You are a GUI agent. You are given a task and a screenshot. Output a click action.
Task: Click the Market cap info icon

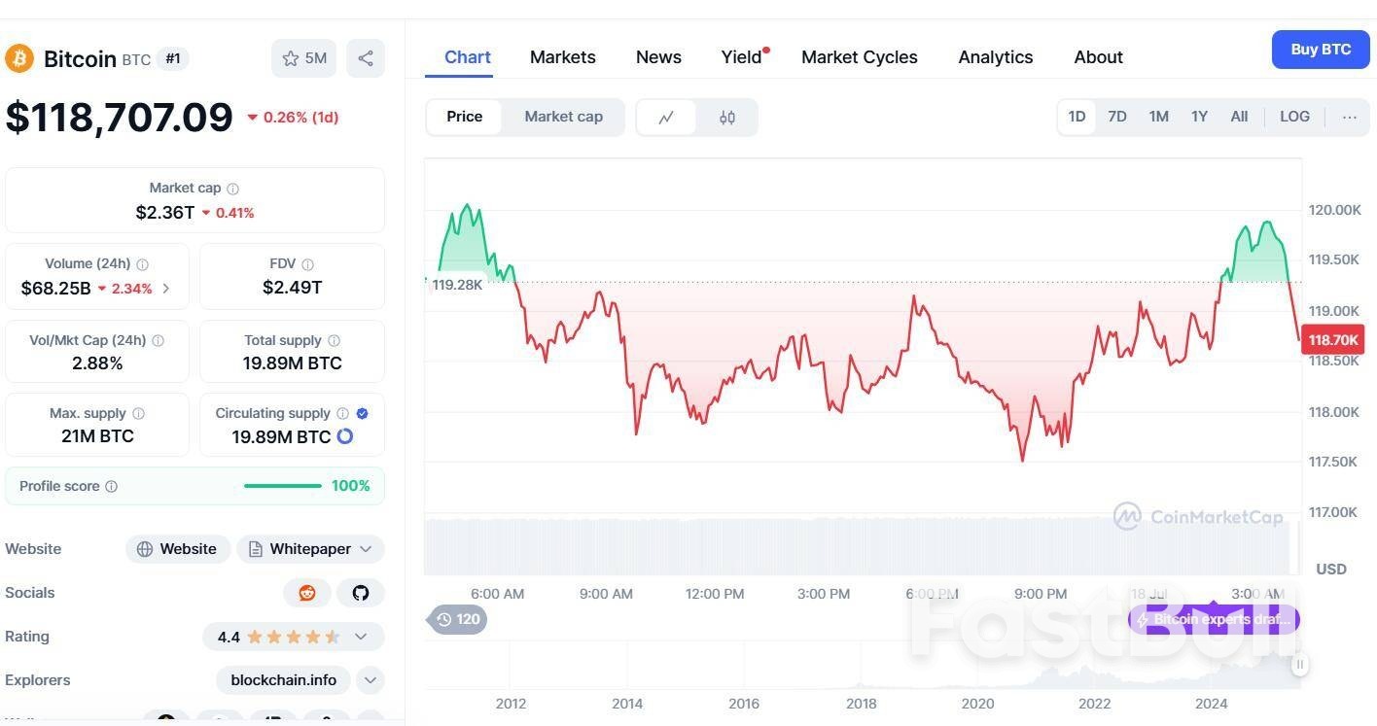[x=232, y=189]
